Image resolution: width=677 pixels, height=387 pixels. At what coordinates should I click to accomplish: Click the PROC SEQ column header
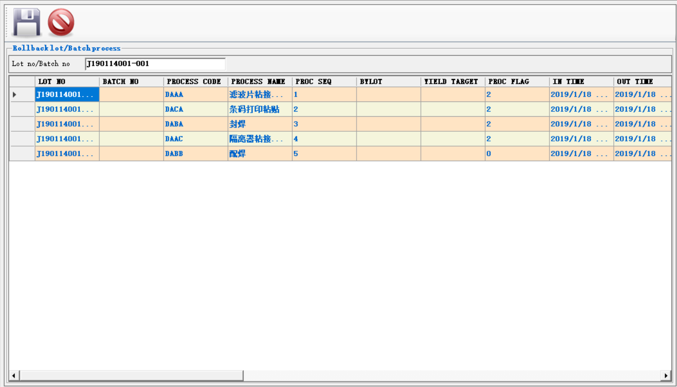point(324,81)
